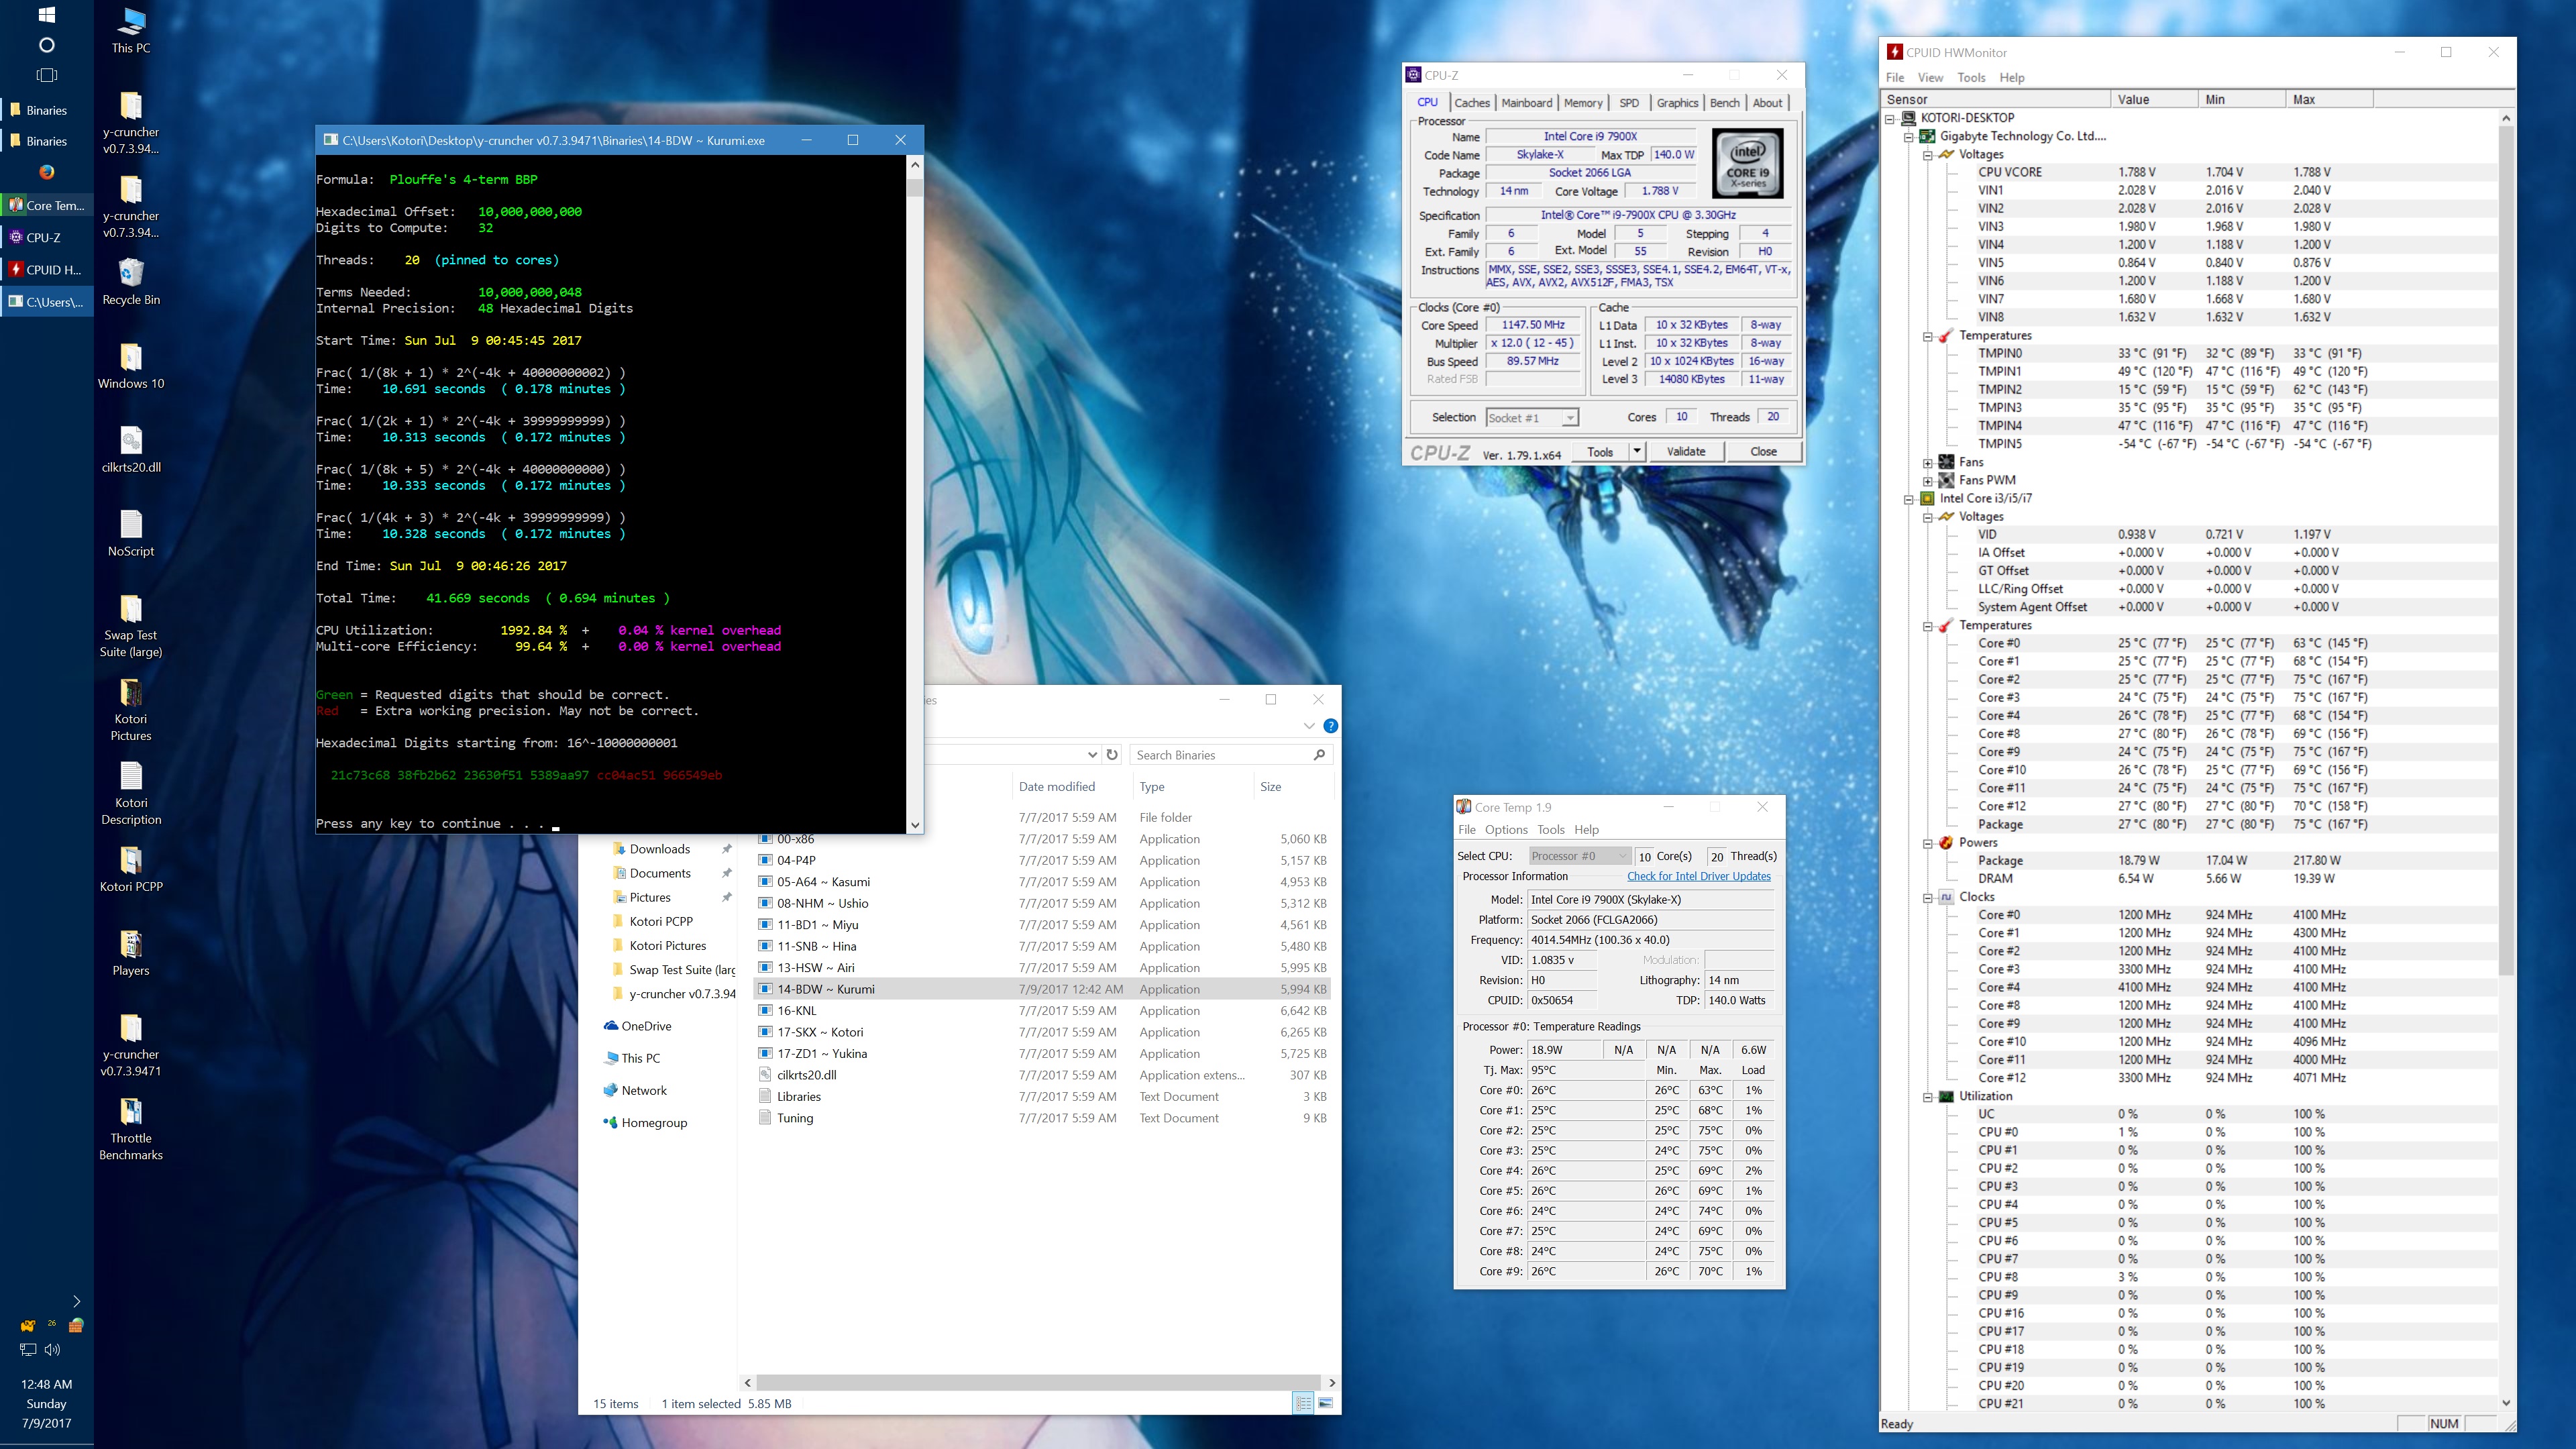The width and height of the screenshot is (2576, 1449).
Task: Click the refresh icon in File Explorer
Action: 1112,755
